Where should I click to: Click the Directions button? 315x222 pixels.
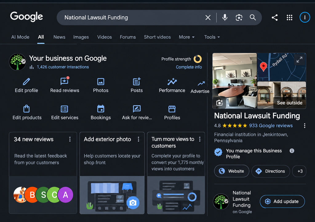click(x=271, y=171)
